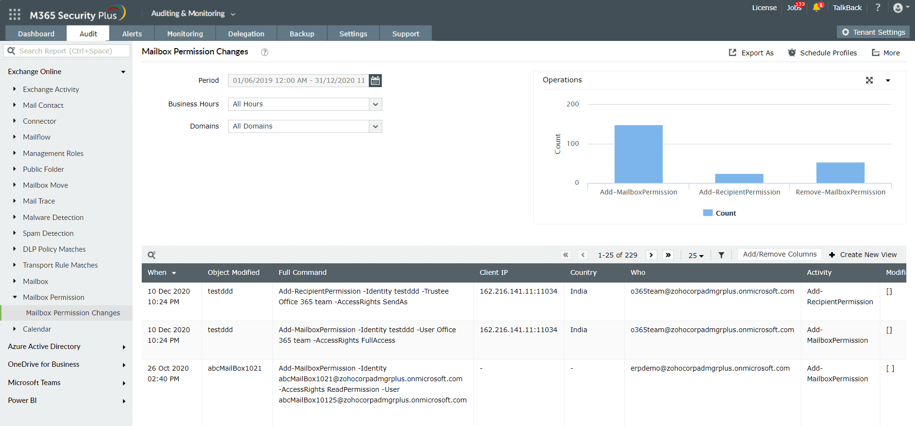Viewport: 915px width, 426px height.
Task: Open the notifications bell icon
Action: pos(817,7)
